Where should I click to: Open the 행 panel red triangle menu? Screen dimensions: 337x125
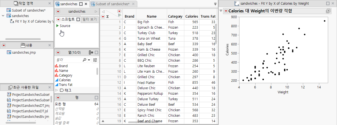tap(58, 97)
